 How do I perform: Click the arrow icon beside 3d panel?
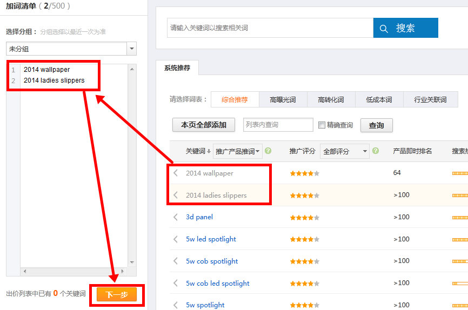(176, 217)
